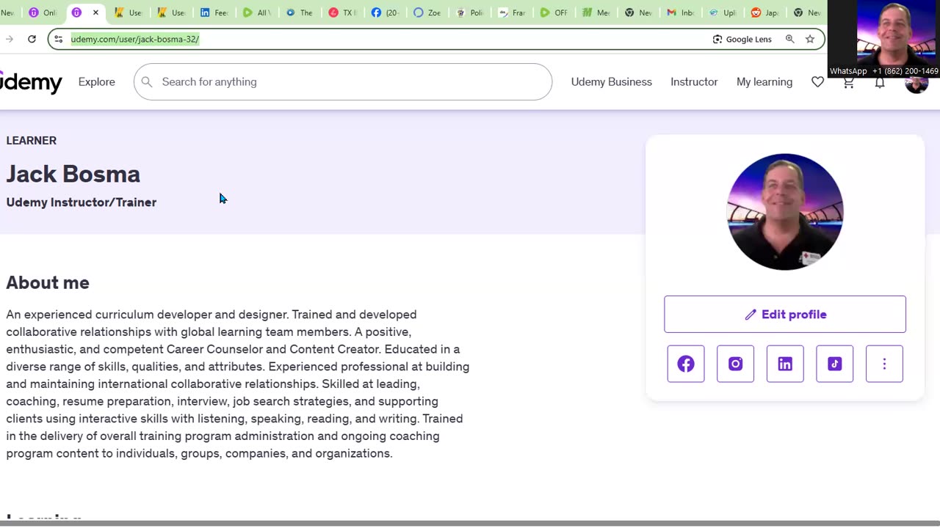Click the Search for anything field
Image resolution: width=940 pixels, height=528 pixels.
343,82
